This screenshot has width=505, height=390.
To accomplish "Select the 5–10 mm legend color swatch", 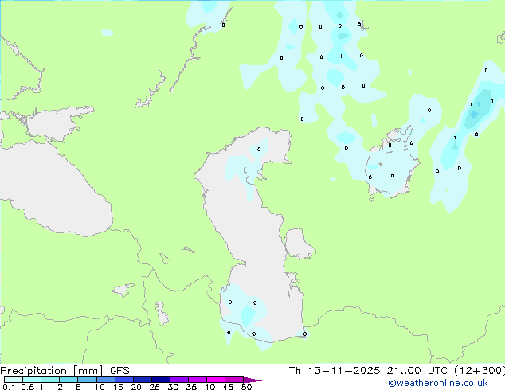I will click(x=87, y=380).
